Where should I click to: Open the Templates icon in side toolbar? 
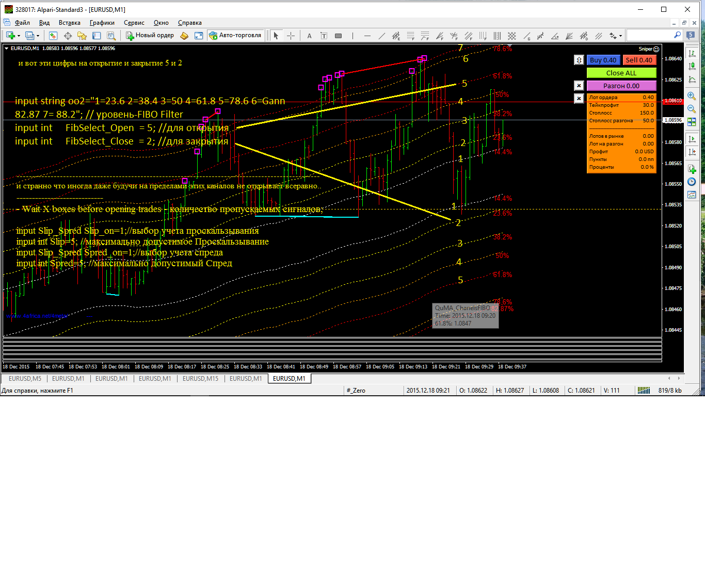pos(692,195)
